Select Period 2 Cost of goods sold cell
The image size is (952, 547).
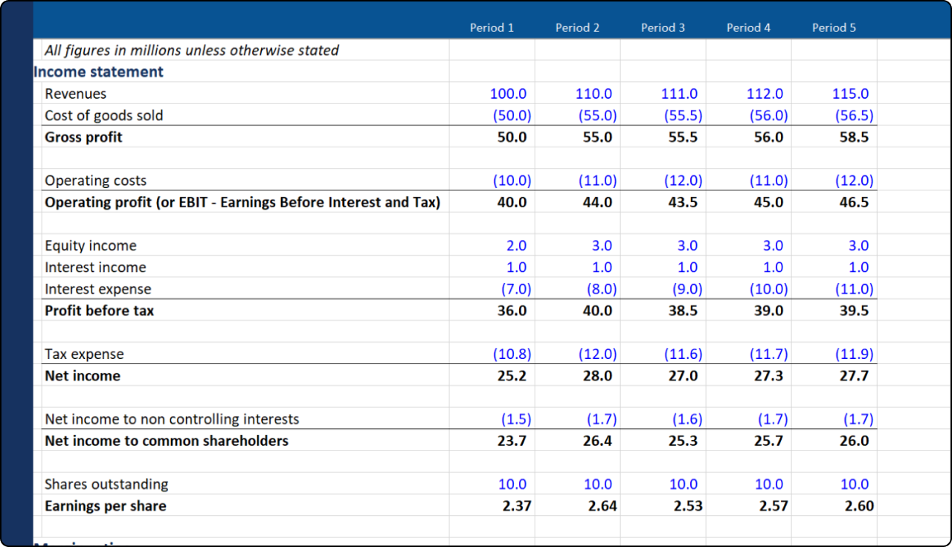point(597,115)
